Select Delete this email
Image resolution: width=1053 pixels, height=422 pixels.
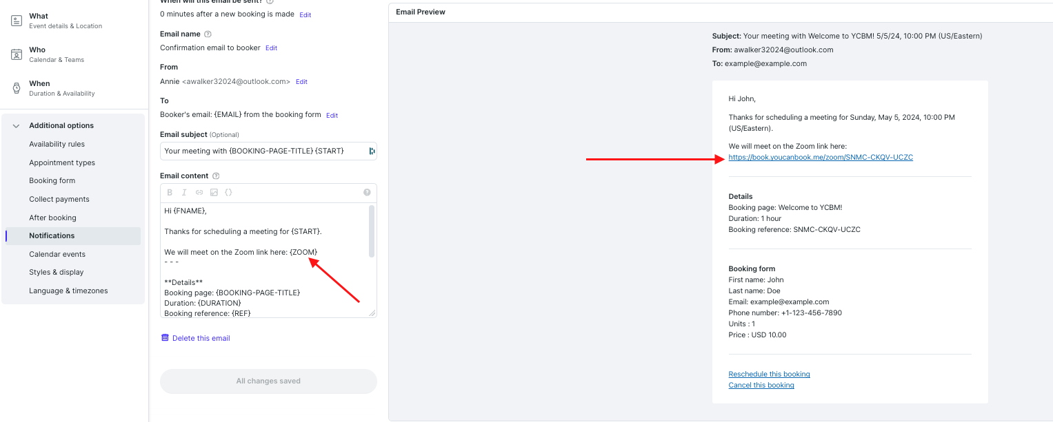199,338
